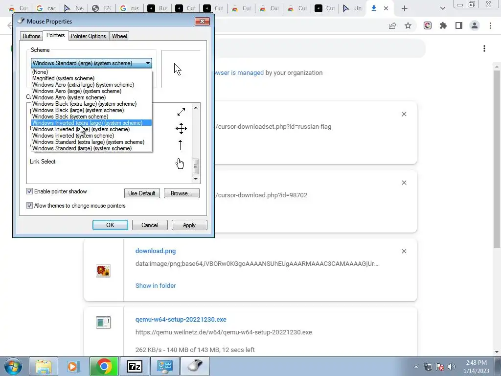Viewport: 501px width, 376px height.
Task: Open the Chrome profile avatar
Action: coord(475,25)
